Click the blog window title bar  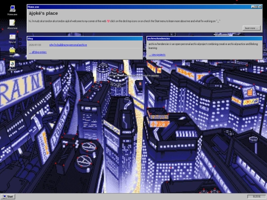85,39
